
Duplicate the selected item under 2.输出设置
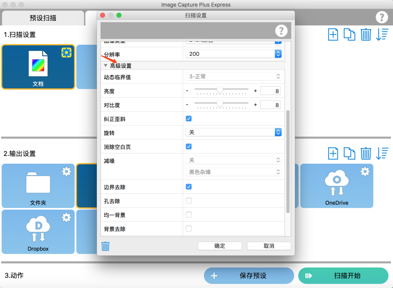pos(349,153)
